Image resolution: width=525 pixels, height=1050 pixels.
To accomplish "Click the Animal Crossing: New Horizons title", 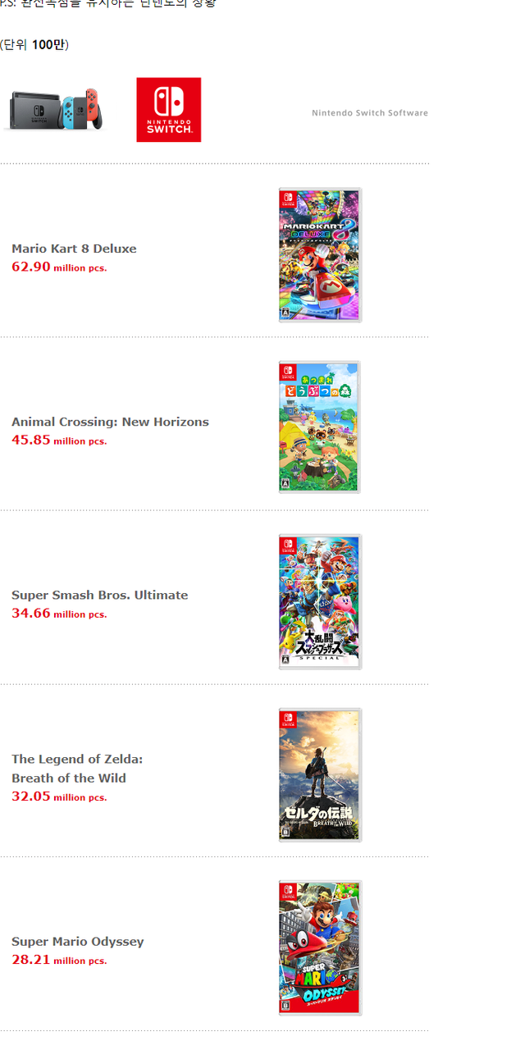I will (110, 422).
